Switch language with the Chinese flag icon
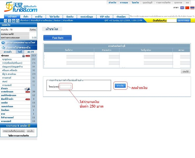Viewport: 195px width, 158px height. pyautogui.click(x=187, y=8)
